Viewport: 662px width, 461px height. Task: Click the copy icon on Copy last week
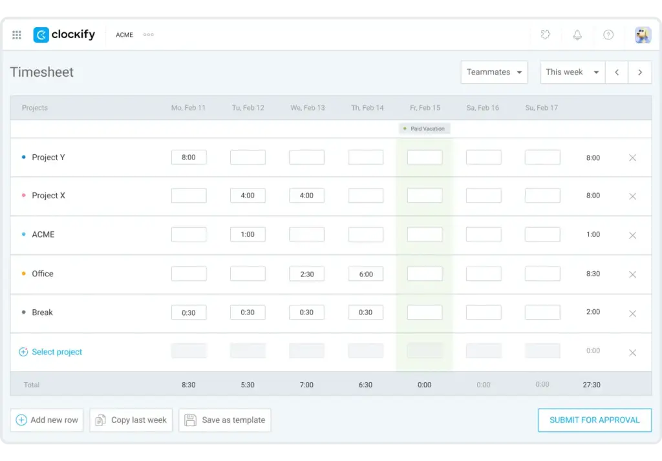click(x=100, y=420)
